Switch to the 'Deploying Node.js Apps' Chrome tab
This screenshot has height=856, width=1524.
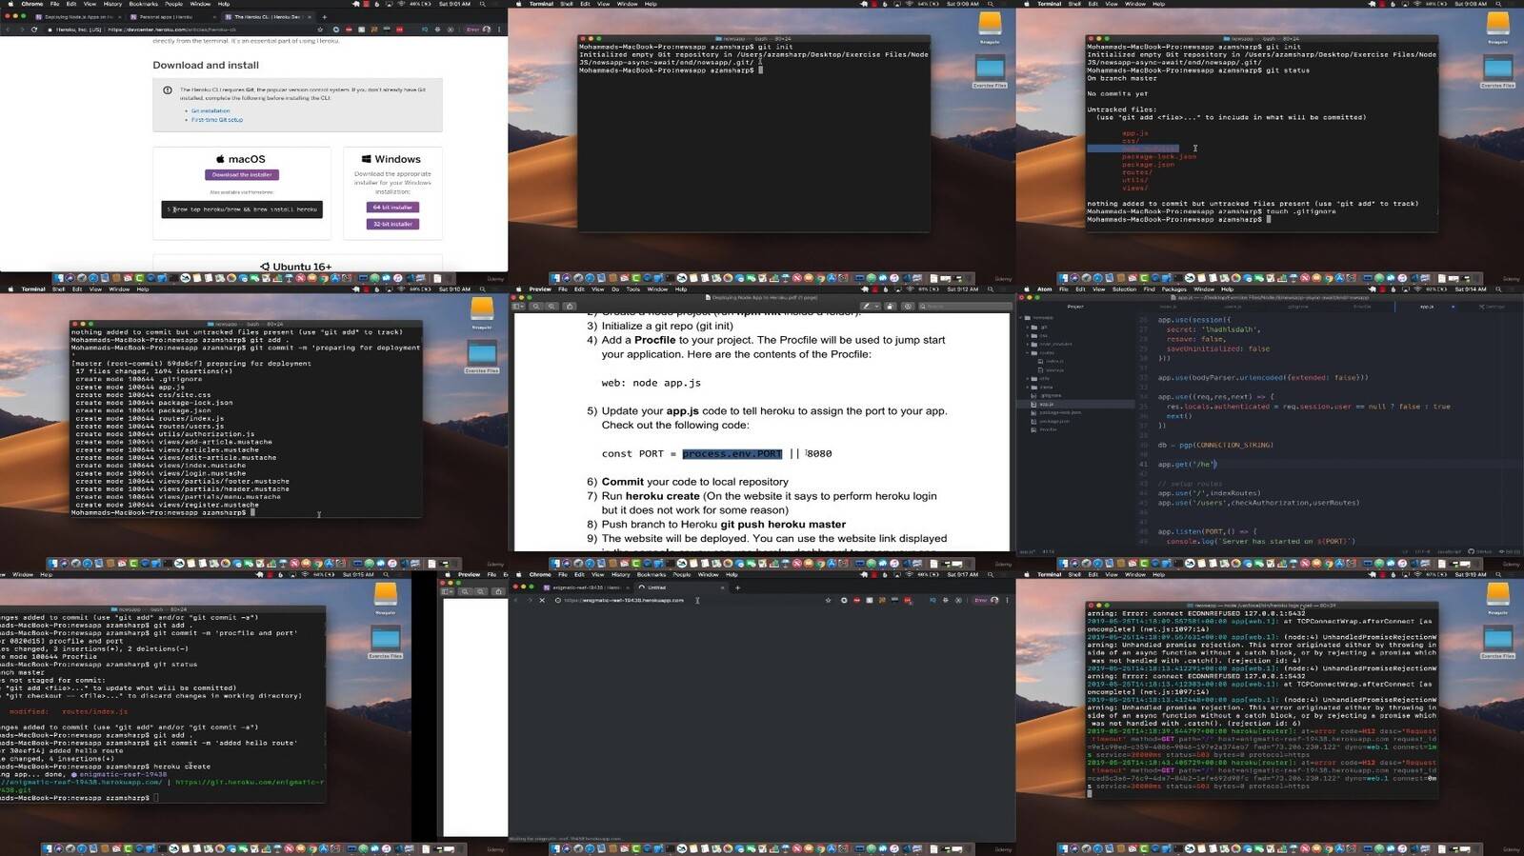[78, 17]
